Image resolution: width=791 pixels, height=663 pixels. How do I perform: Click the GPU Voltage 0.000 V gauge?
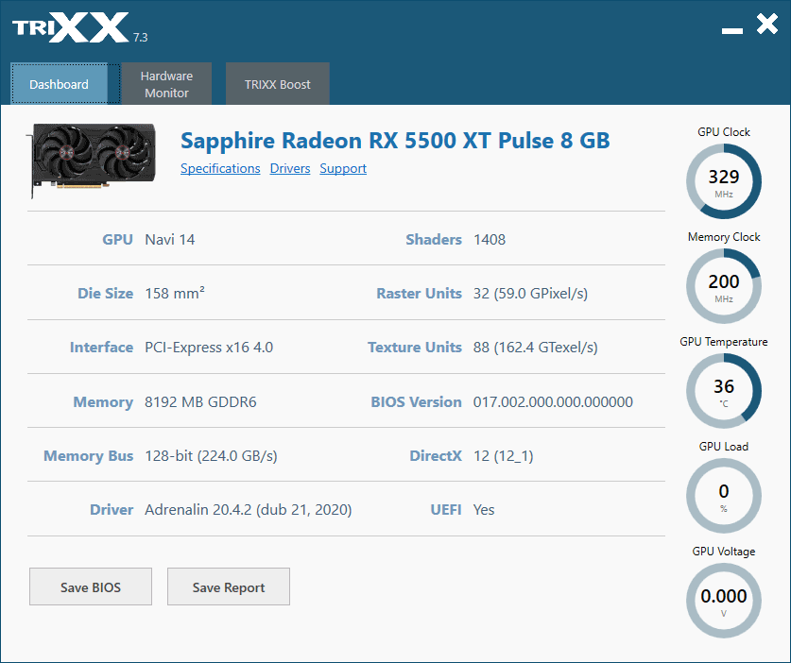[724, 601]
